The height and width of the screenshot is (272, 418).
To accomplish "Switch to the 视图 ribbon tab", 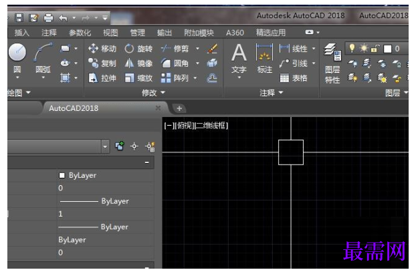I will click(110, 33).
